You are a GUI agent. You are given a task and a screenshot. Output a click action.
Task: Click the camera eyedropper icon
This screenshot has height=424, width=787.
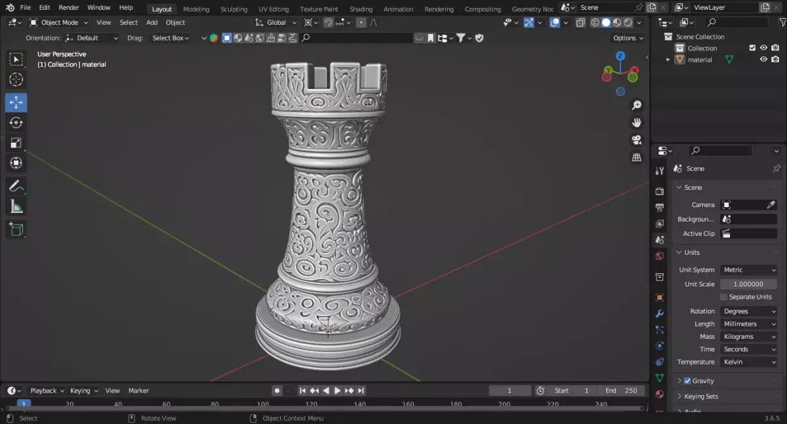[771, 205]
